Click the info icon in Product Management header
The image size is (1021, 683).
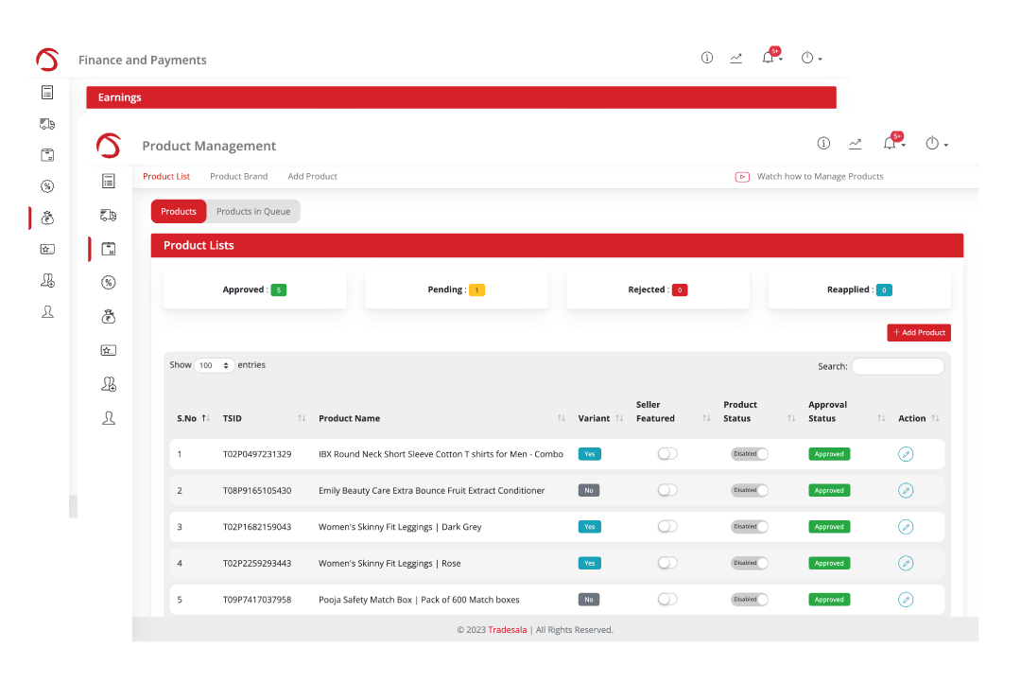pos(823,144)
